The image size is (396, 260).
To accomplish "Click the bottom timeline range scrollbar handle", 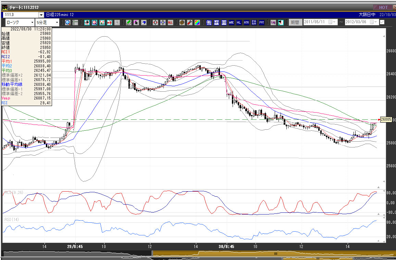I will coord(276,254).
